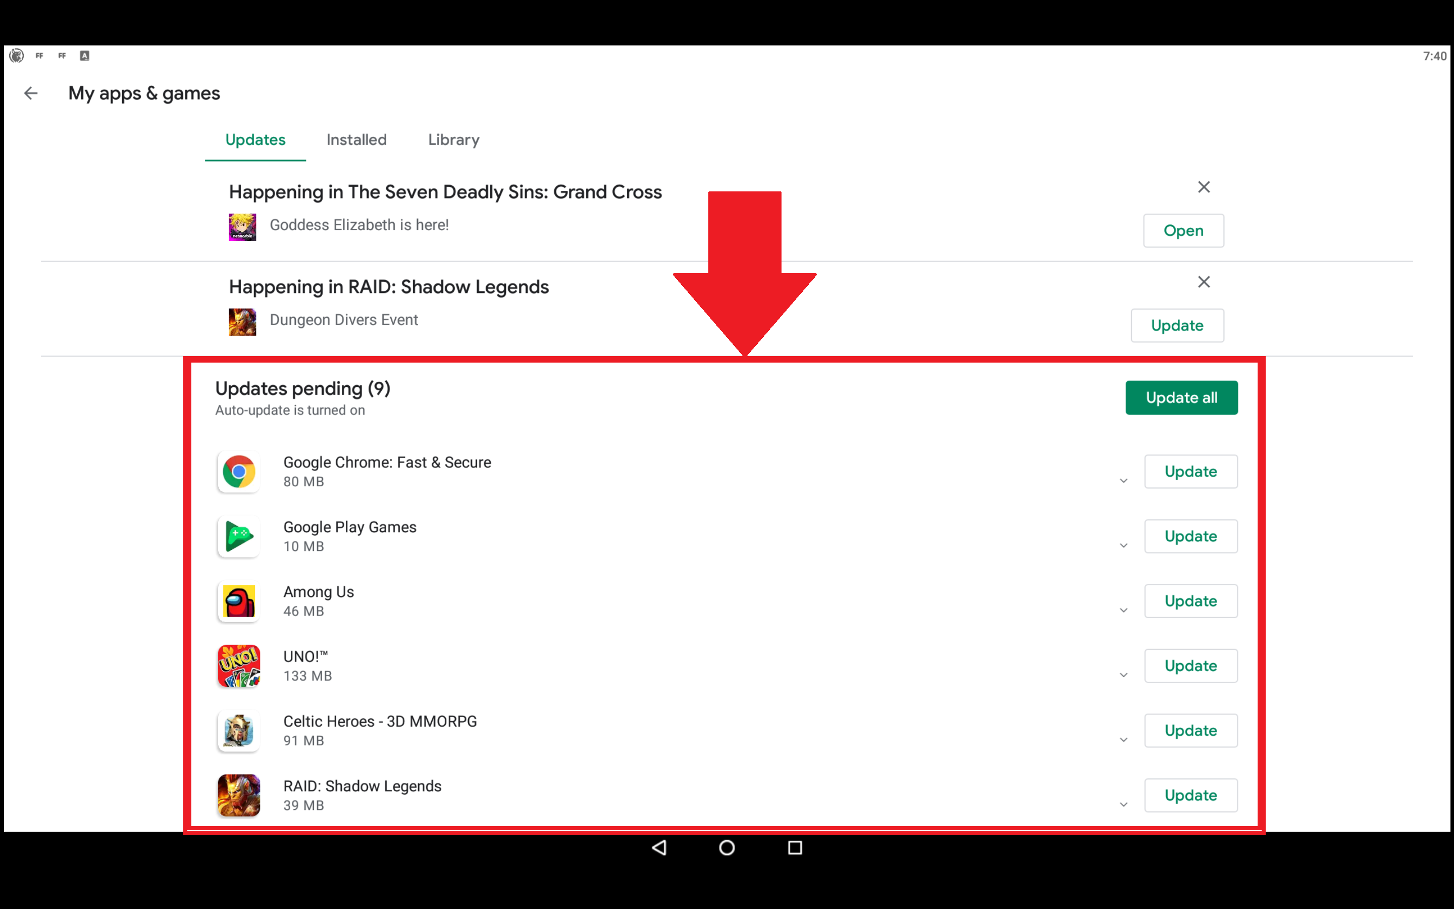Expand details for RAID: Shadow Legends update
1454x909 pixels.
click(x=1123, y=805)
